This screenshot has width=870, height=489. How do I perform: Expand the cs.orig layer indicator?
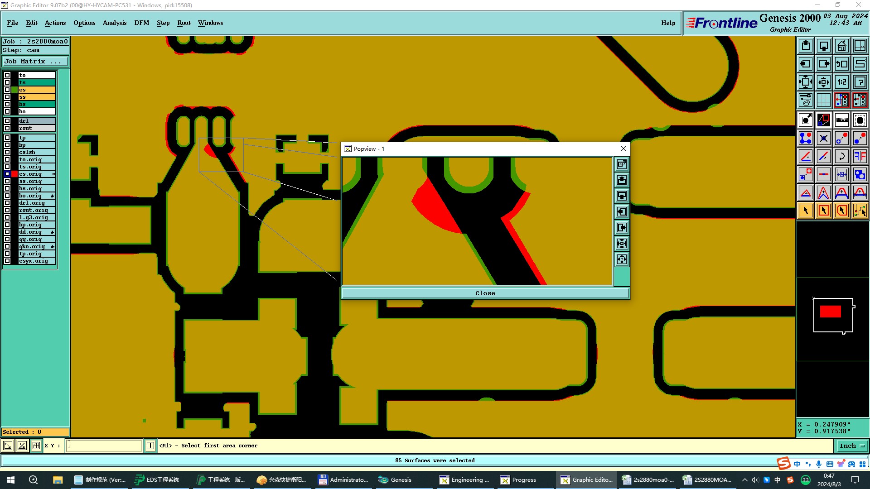pos(53,174)
